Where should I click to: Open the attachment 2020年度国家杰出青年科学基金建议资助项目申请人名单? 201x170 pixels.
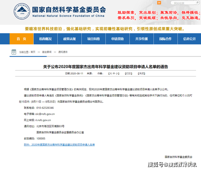pyautogui.click(x=59, y=145)
